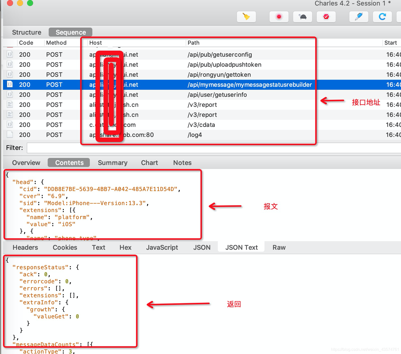Toggle the red Record button in toolbar
The image size is (401, 354).
(x=279, y=17)
